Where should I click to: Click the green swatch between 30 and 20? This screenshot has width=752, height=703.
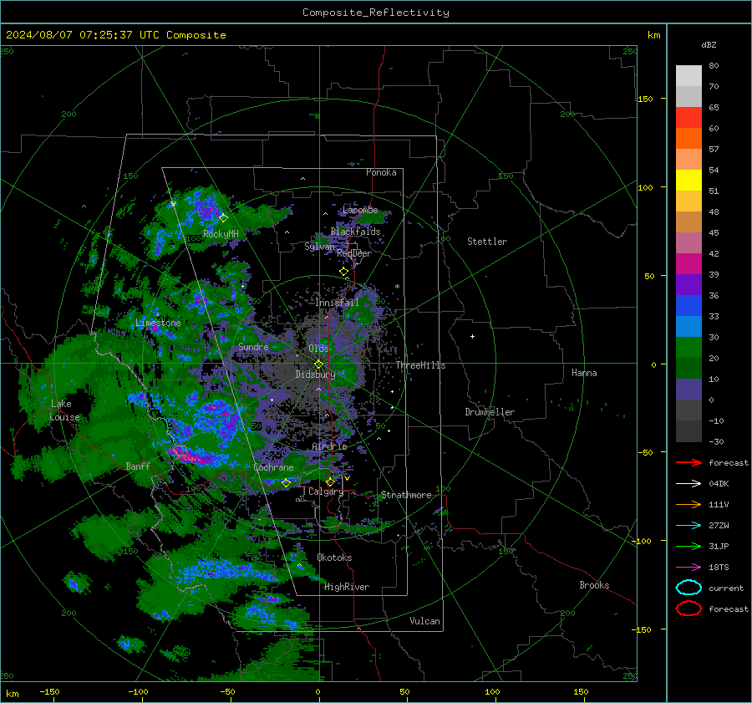(x=688, y=348)
